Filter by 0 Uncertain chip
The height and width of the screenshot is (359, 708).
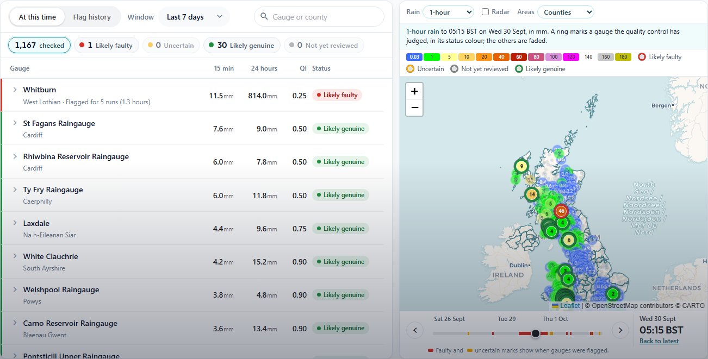tap(171, 45)
